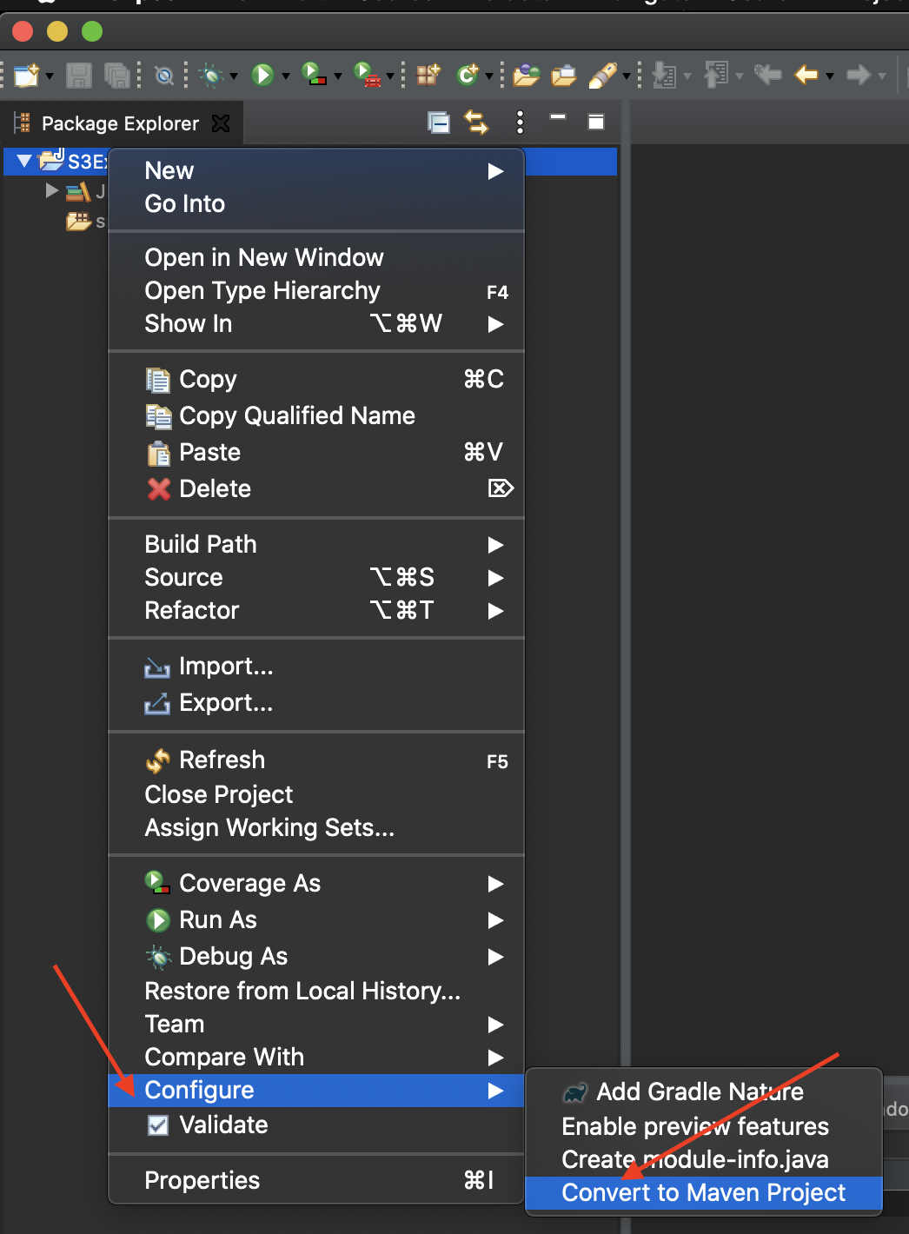Toggle the Validate checkbox in the context menu
The image size is (909, 1234).
[158, 1125]
